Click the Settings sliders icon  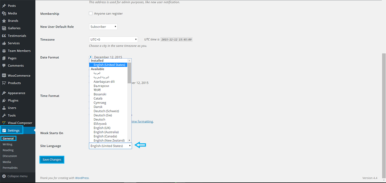[x=4, y=130]
